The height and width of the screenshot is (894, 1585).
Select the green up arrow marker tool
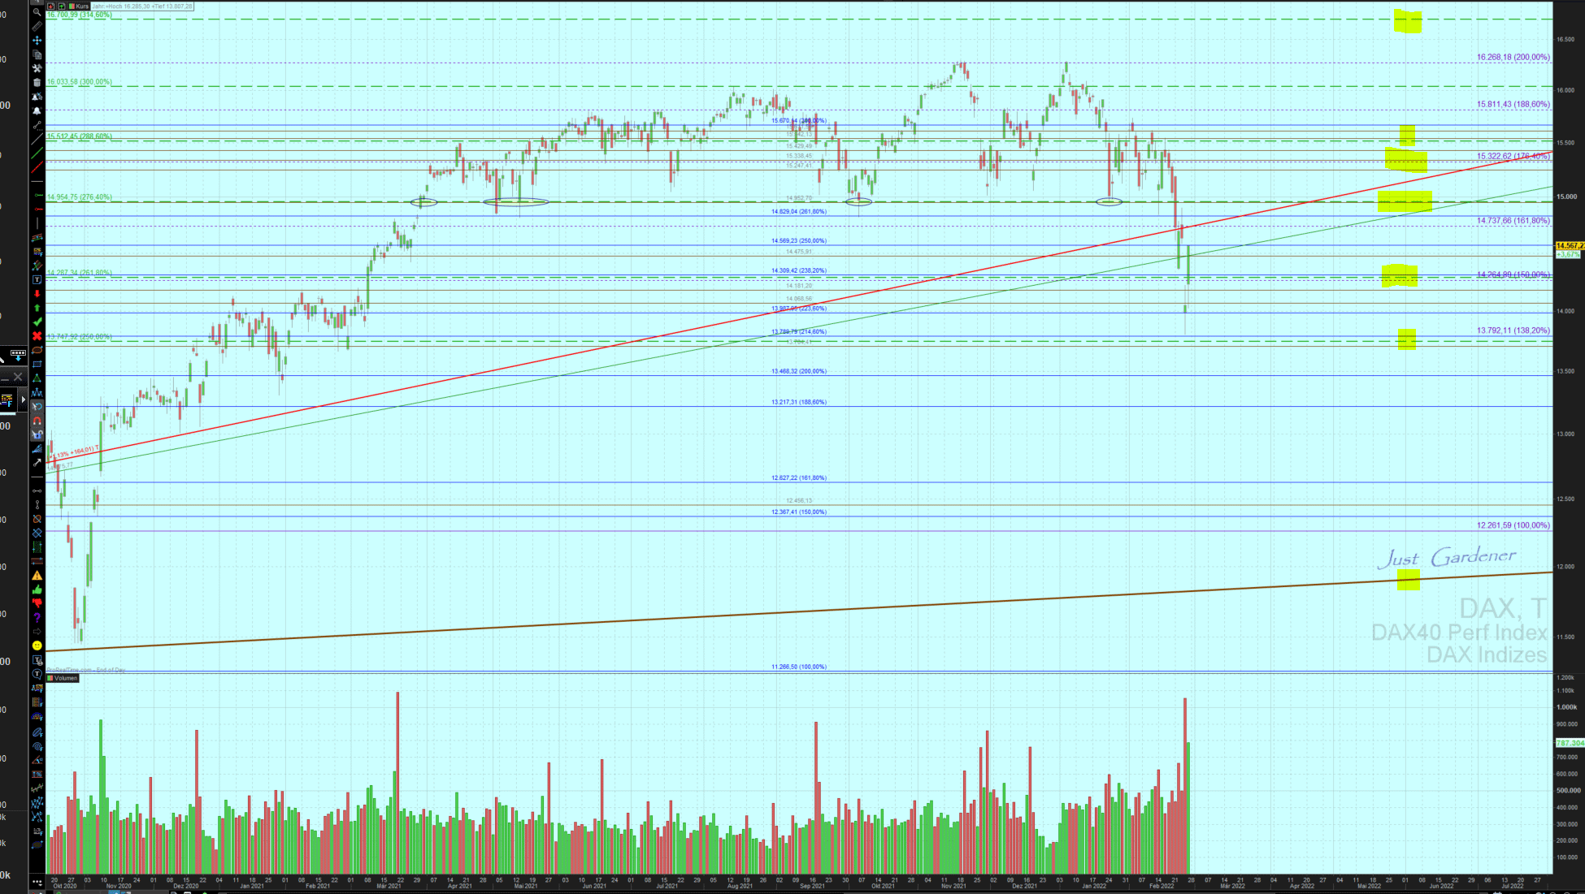coord(37,308)
